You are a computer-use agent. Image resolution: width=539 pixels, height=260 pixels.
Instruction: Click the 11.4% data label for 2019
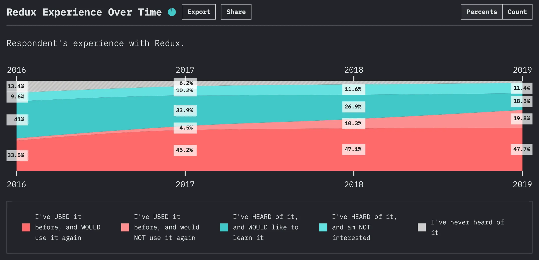522,88
